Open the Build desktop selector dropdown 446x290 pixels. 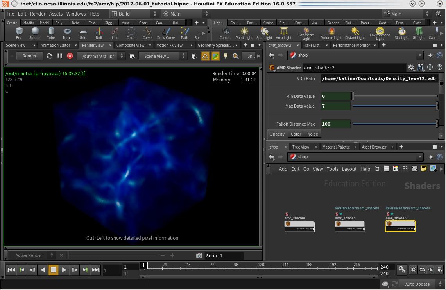pos(133,14)
